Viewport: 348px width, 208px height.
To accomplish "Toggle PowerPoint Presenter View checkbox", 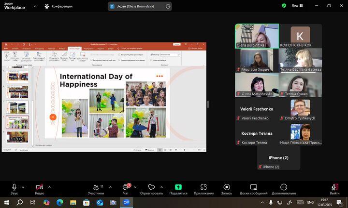I will coord(151,60).
